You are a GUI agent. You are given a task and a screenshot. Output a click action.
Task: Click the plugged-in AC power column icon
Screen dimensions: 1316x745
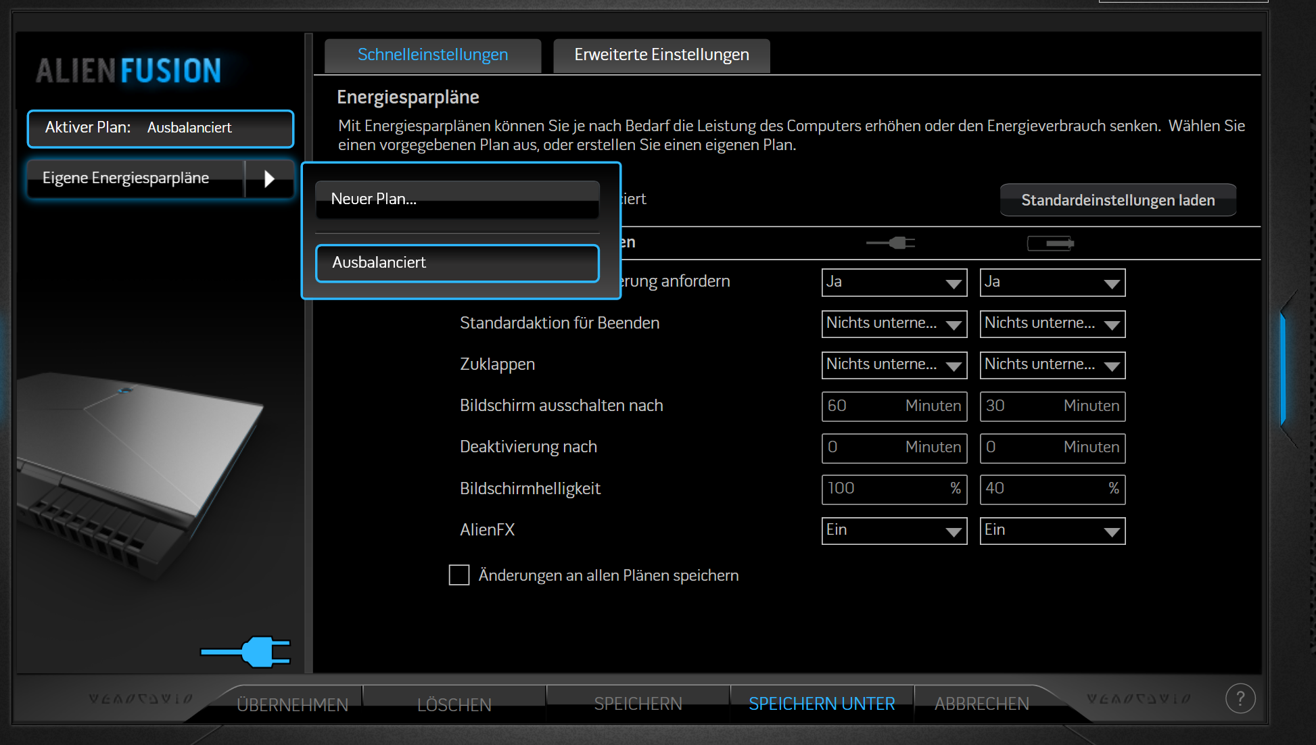891,243
